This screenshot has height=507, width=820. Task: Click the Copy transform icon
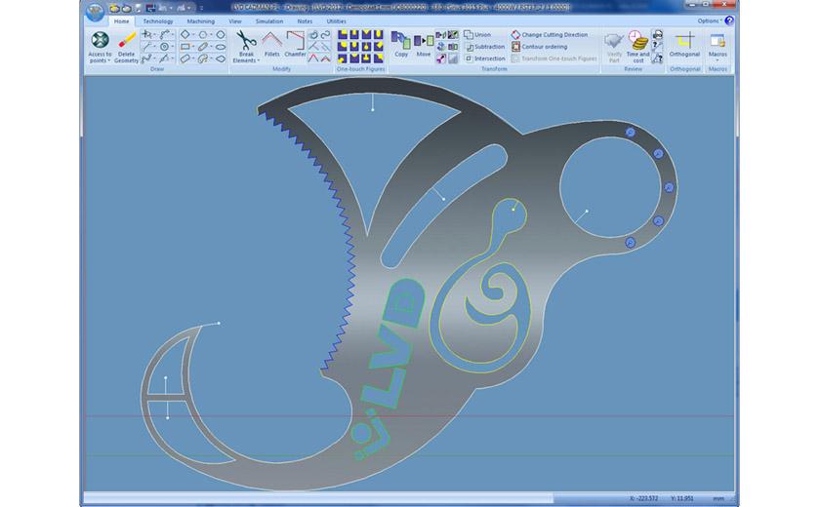[401, 41]
